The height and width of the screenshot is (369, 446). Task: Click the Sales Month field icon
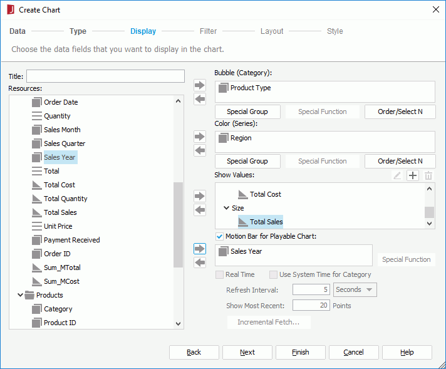coord(37,130)
